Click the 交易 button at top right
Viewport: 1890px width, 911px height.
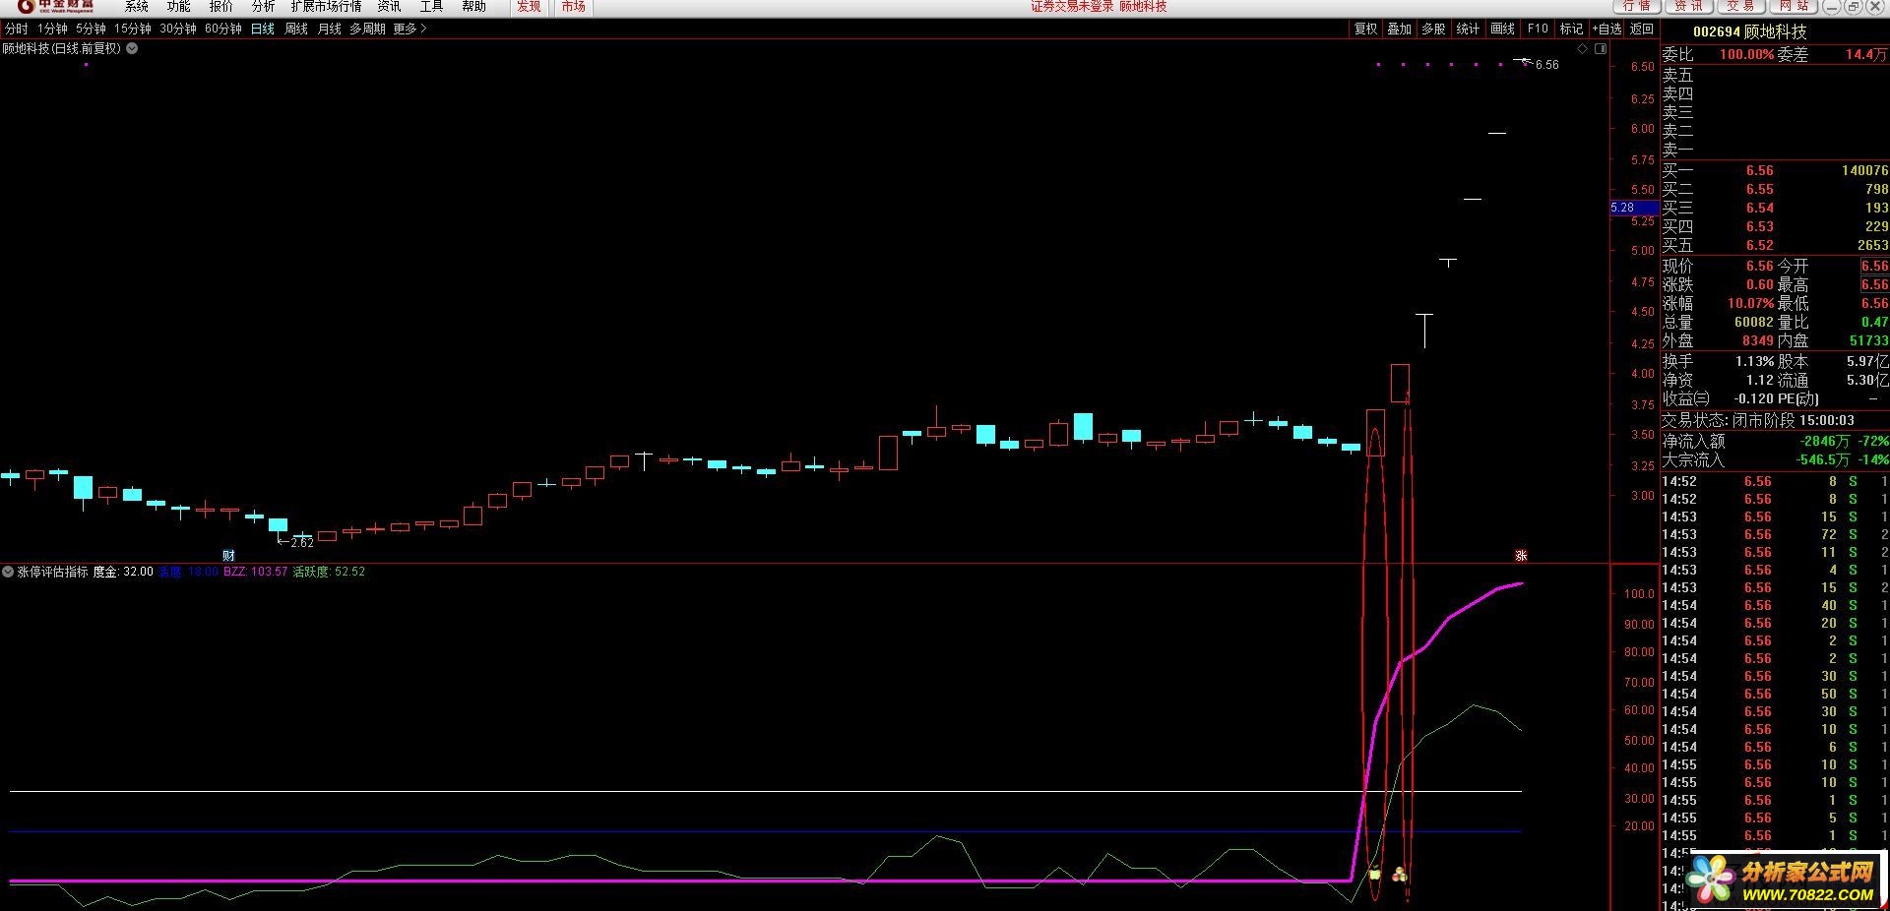coord(1740,6)
